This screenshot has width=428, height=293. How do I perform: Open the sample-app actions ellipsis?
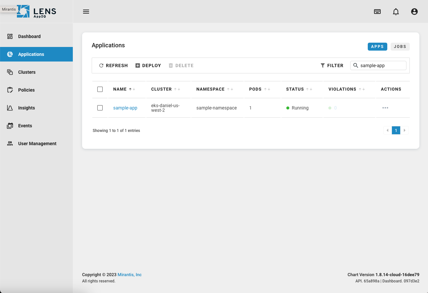click(385, 108)
